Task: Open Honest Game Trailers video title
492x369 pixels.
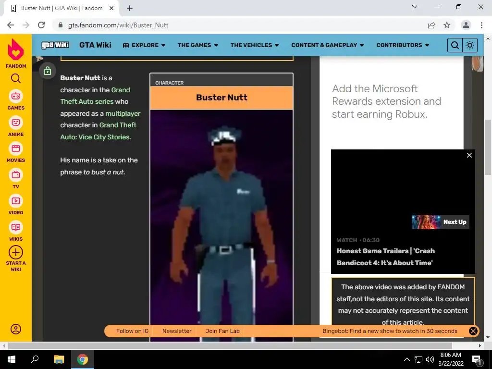Action: click(386, 257)
